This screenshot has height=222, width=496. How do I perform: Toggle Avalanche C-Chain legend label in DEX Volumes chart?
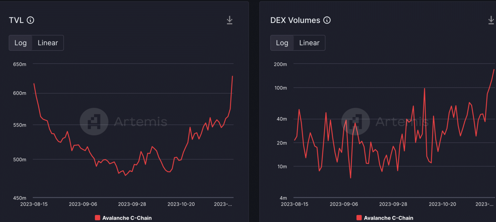tap(388, 218)
